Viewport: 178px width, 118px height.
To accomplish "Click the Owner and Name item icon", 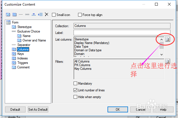I will [19, 40].
